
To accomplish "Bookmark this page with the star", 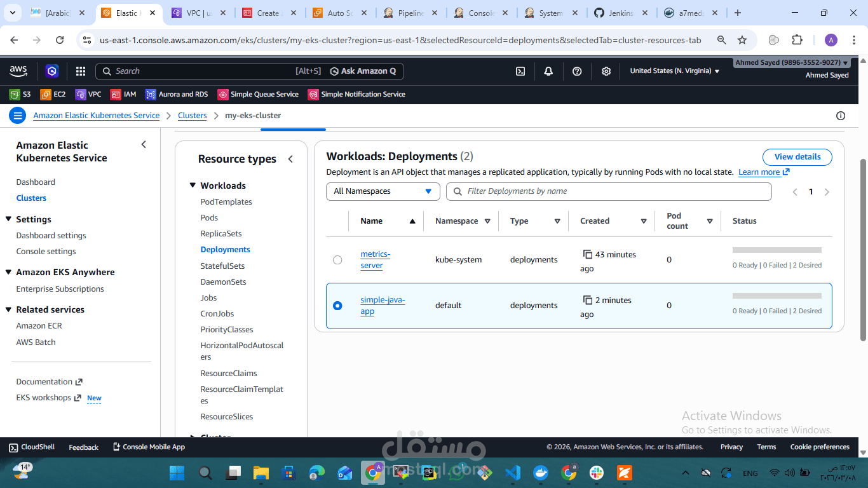I will 742,40.
